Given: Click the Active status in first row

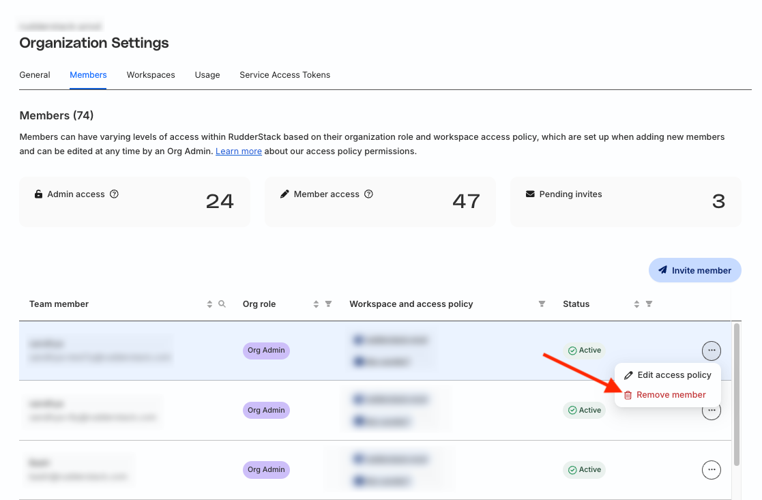Looking at the screenshot, I should (585, 351).
